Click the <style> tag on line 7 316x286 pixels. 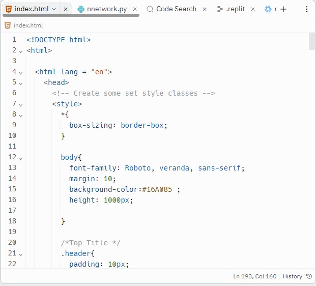(67, 104)
